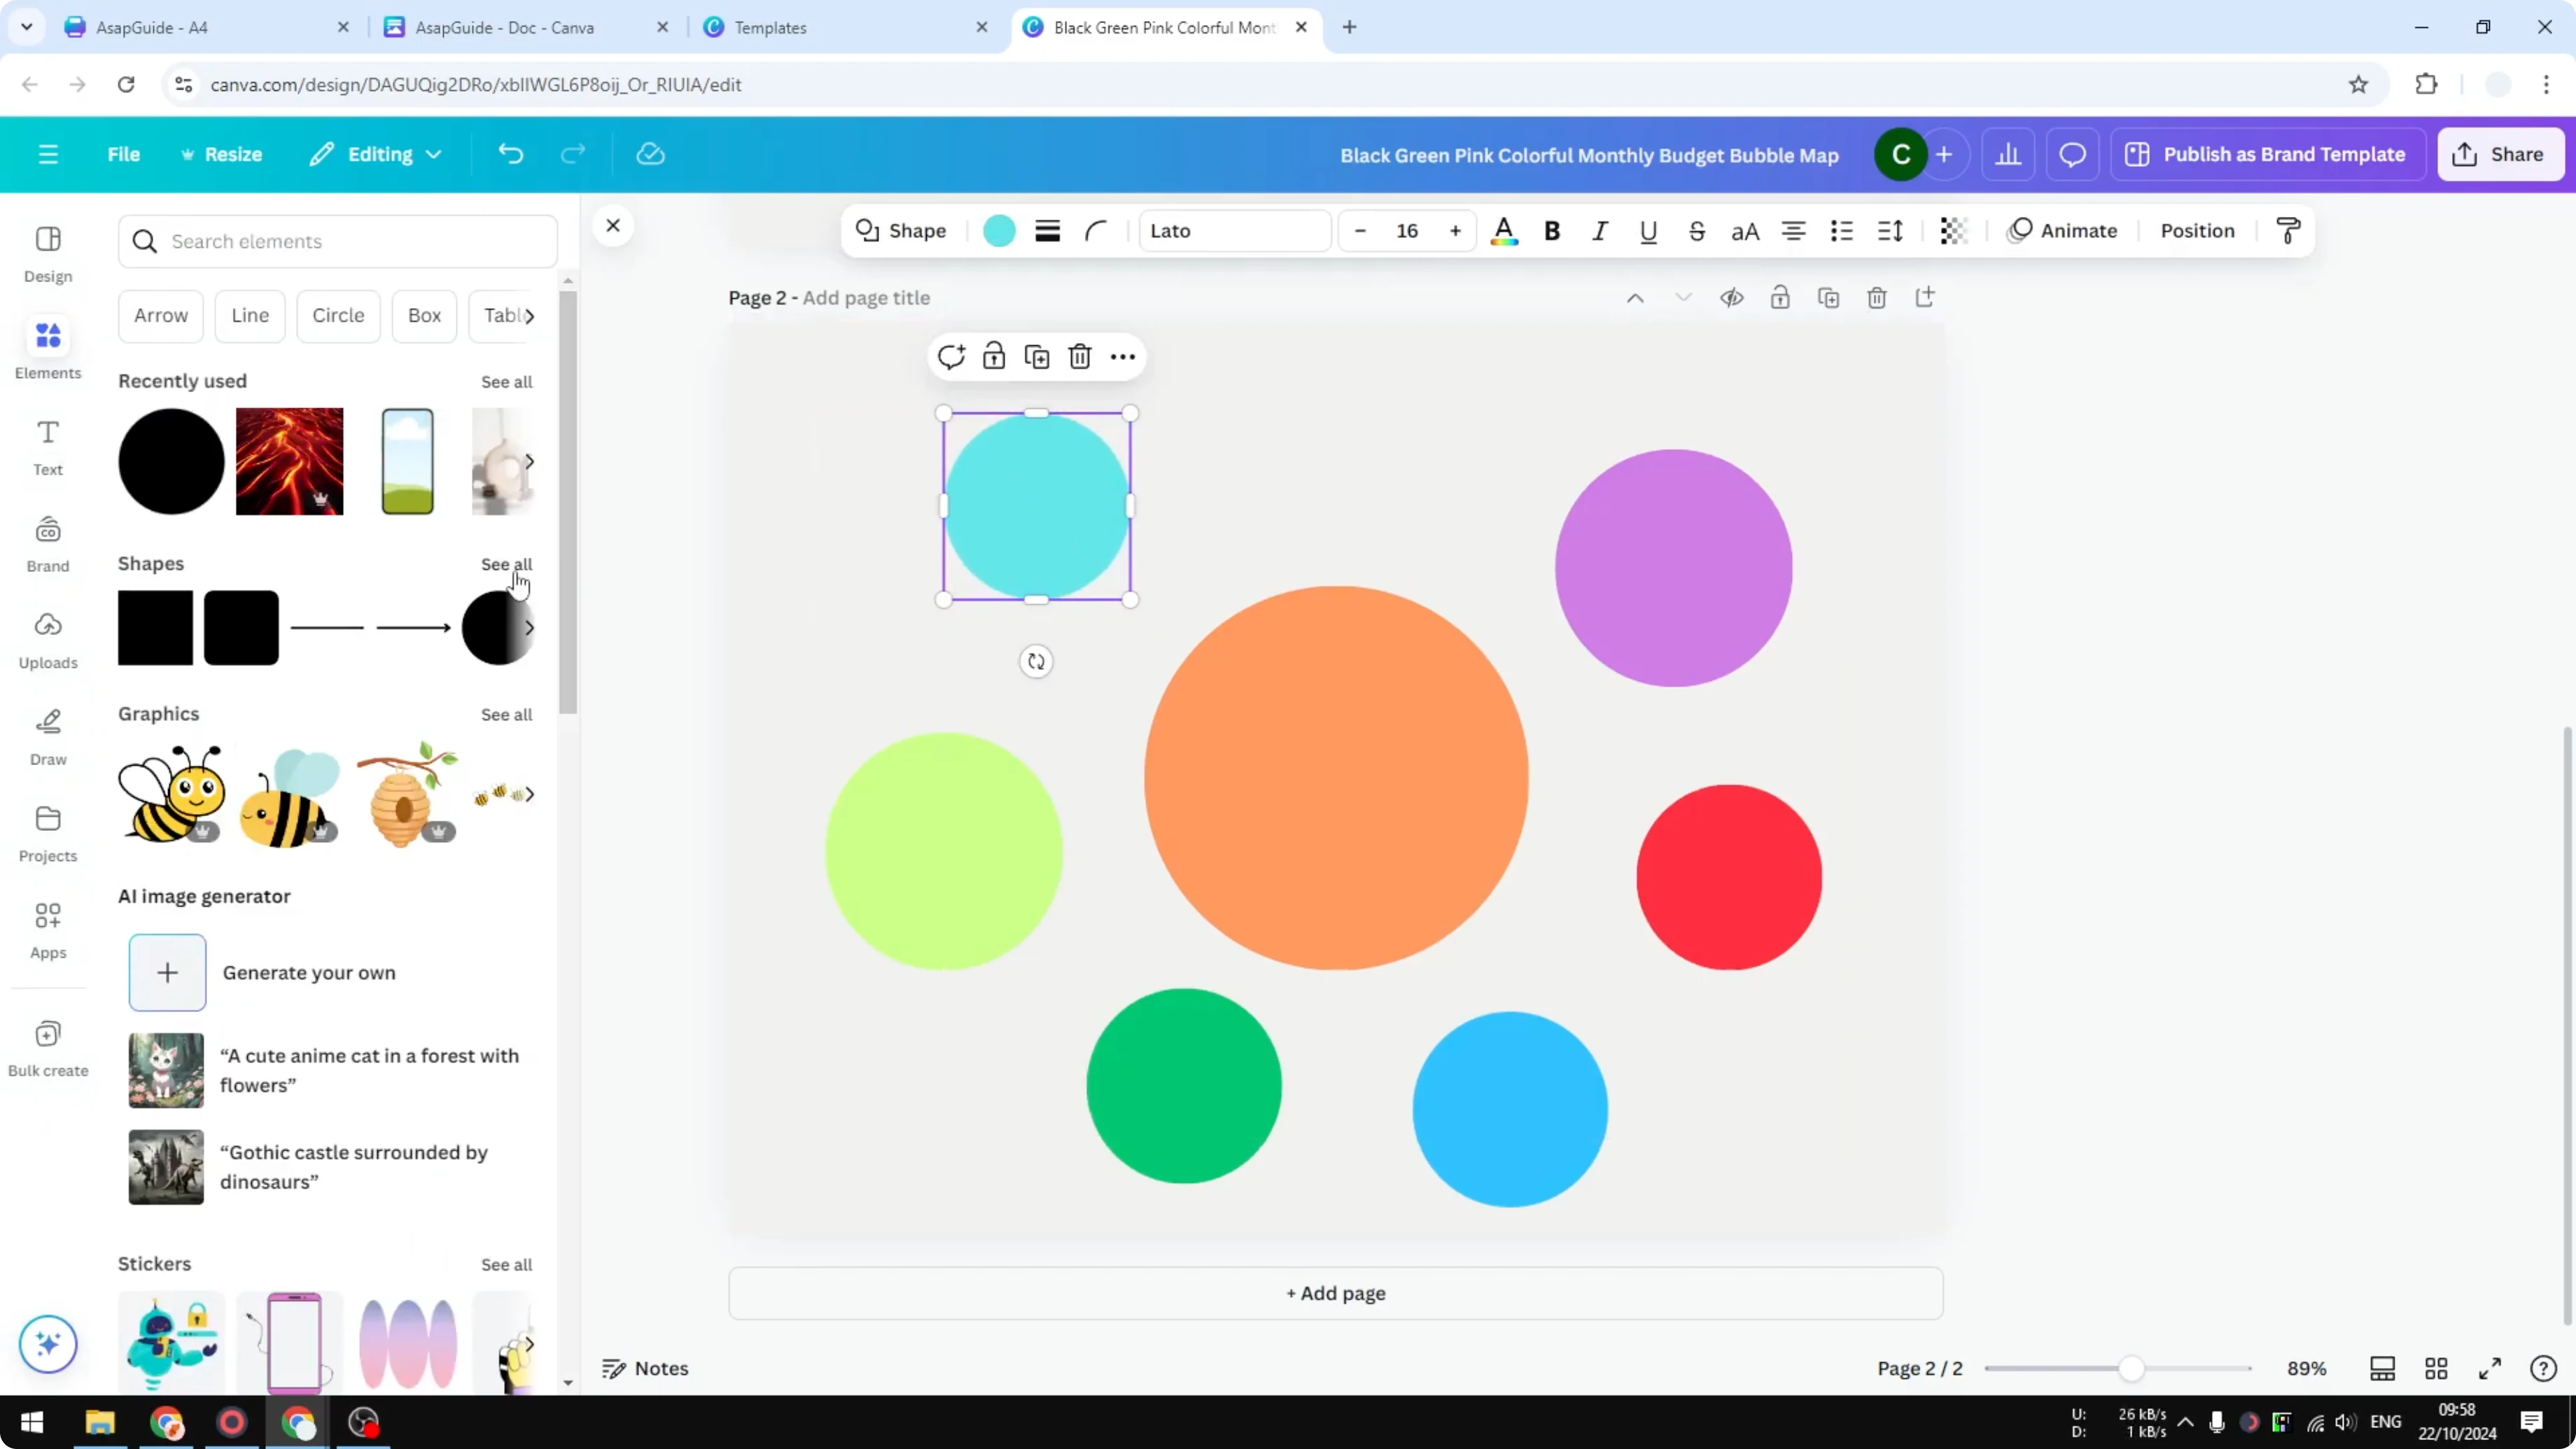
Task: Open transparency settings for selected shape
Action: pos(1952,231)
